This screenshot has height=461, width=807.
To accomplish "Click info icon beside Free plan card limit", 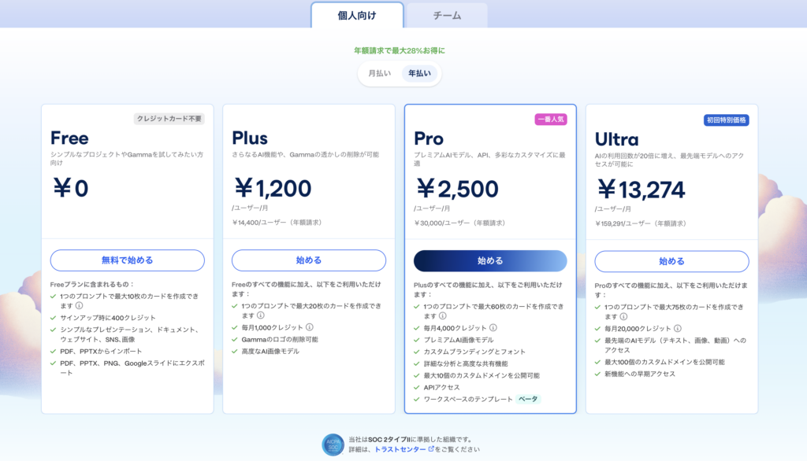I will click(x=79, y=305).
